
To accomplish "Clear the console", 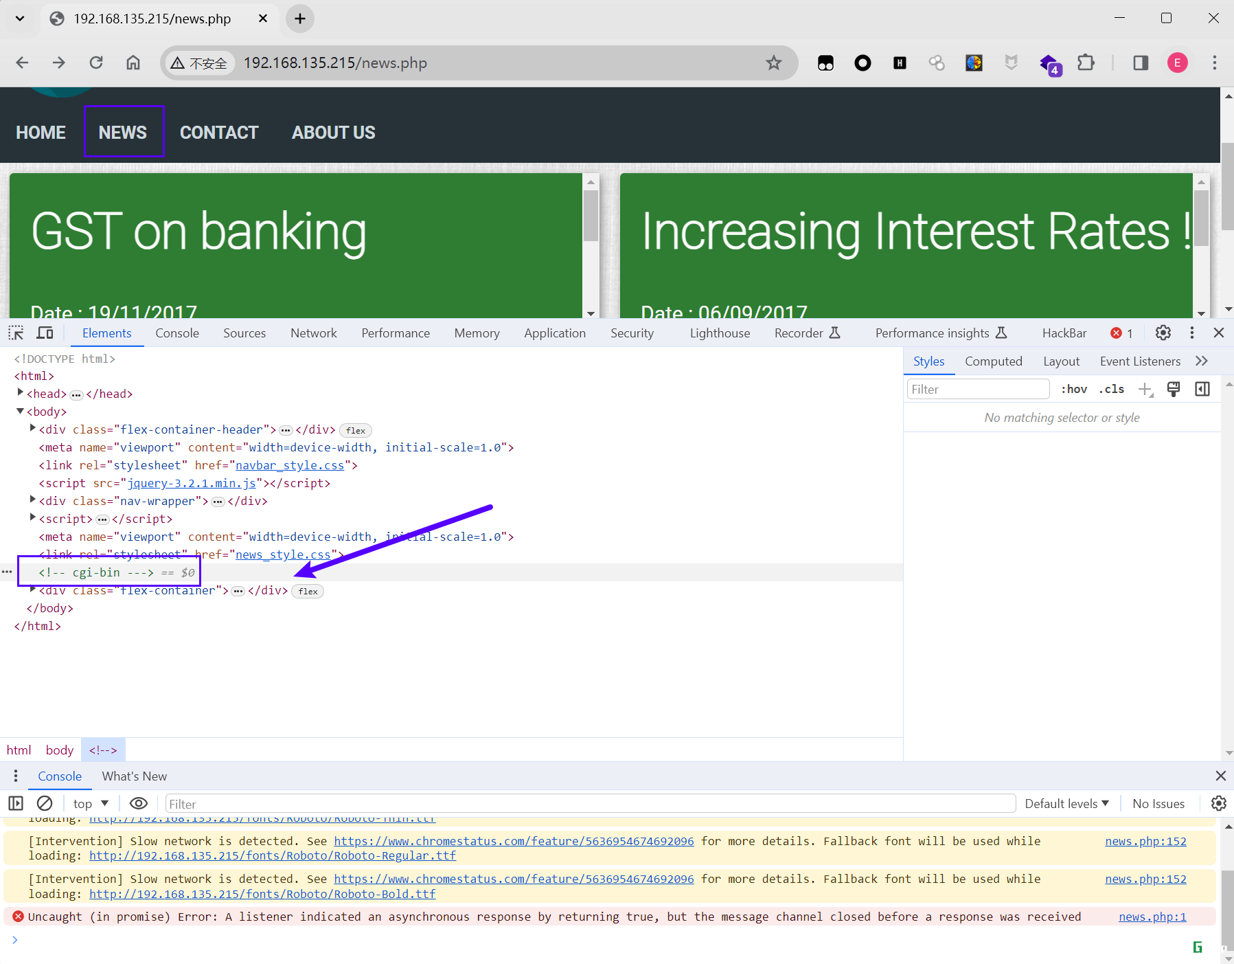I will pos(45,803).
